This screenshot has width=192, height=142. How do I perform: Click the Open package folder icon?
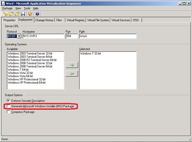point(11,14)
